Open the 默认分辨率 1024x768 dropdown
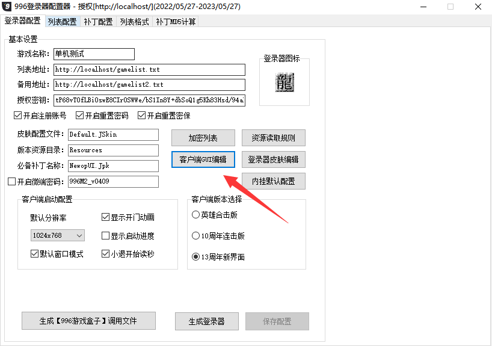The height and width of the screenshot is (346, 492). tap(57, 235)
